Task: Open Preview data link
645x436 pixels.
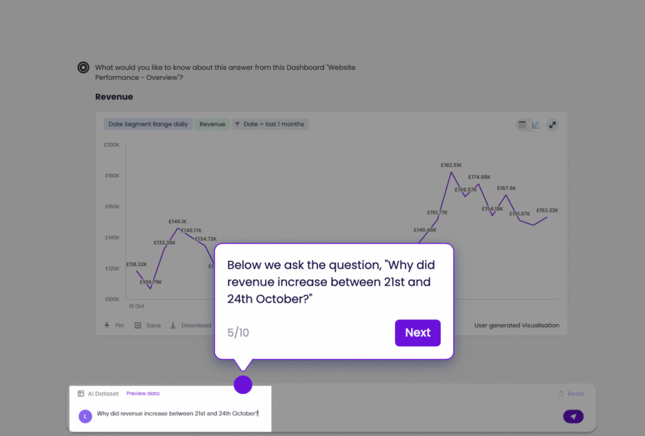Action: (x=142, y=393)
